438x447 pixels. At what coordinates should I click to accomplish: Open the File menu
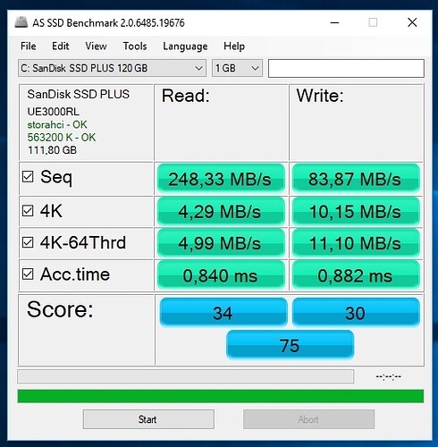29,46
